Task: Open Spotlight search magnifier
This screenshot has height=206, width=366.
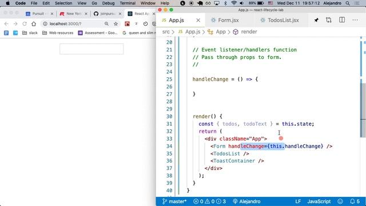Action: click(348, 3)
